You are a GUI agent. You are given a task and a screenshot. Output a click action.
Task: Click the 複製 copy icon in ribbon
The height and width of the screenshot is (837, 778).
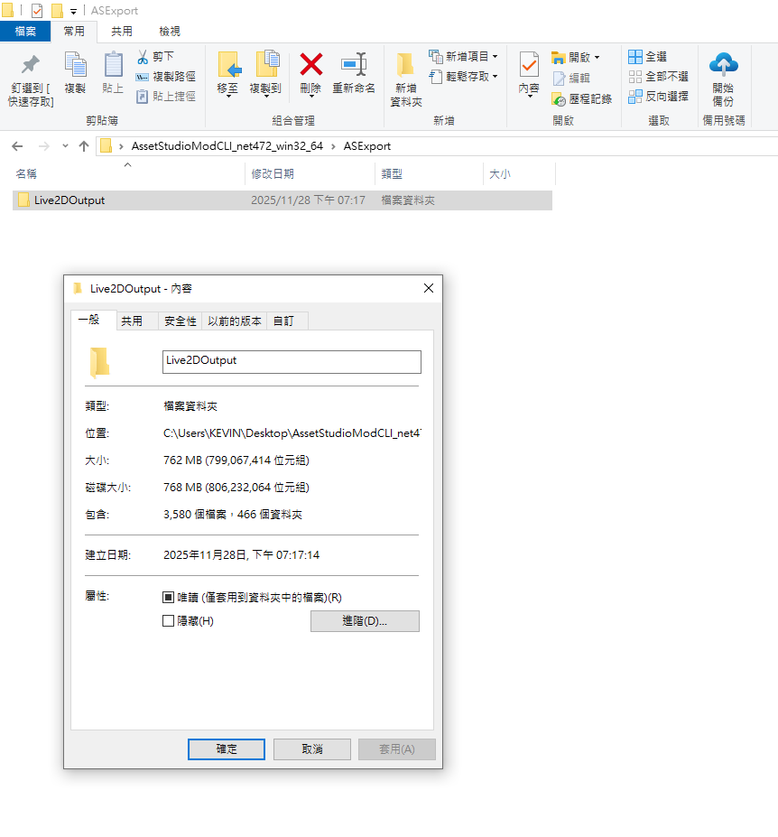click(75, 65)
